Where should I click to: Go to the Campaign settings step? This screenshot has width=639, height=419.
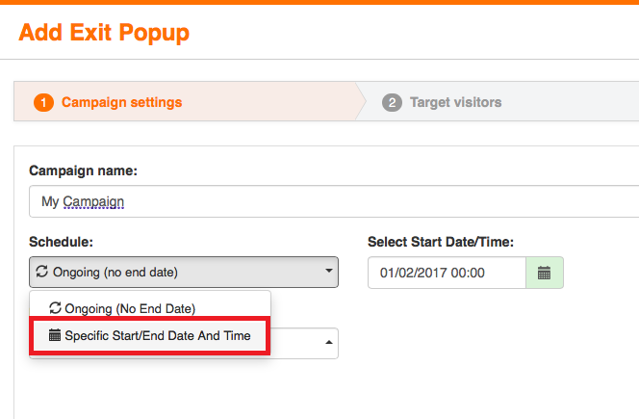121,102
